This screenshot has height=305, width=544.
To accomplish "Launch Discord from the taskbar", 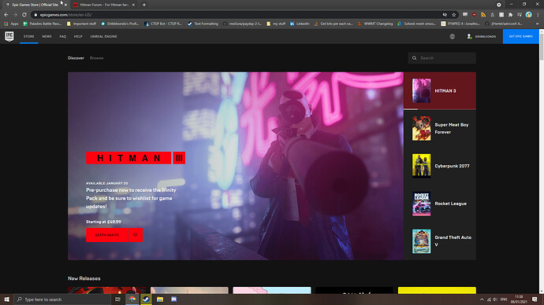I will pyautogui.click(x=173, y=299).
